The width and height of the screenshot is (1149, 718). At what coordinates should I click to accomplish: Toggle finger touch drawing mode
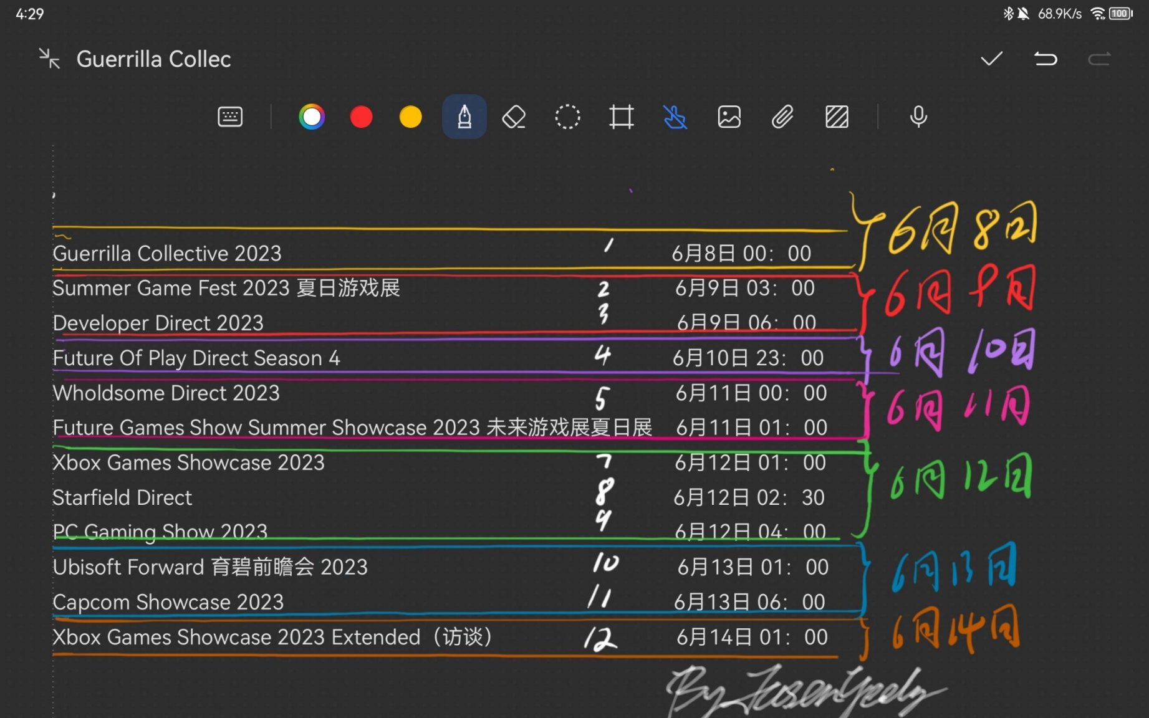pyautogui.click(x=675, y=117)
